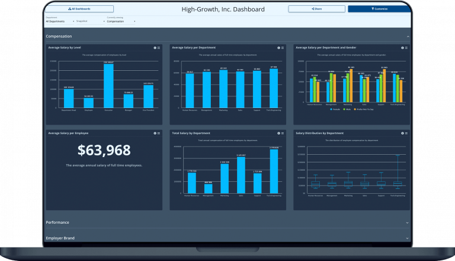Collapse the Compensation section
The width and height of the screenshot is (455, 261).
pyautogui.click(x=407, y=37)
